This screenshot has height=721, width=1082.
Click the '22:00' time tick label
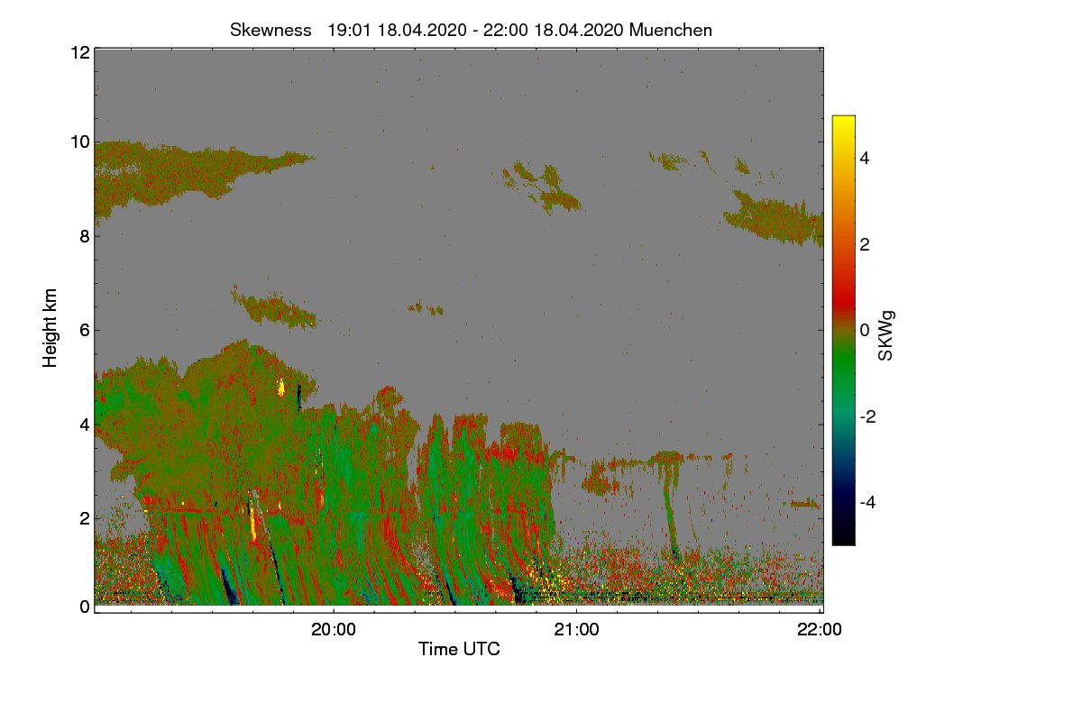pos(821,631)
